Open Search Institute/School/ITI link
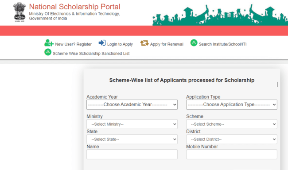The width and height of the screenshot is (288, 170). click(222, 44)
